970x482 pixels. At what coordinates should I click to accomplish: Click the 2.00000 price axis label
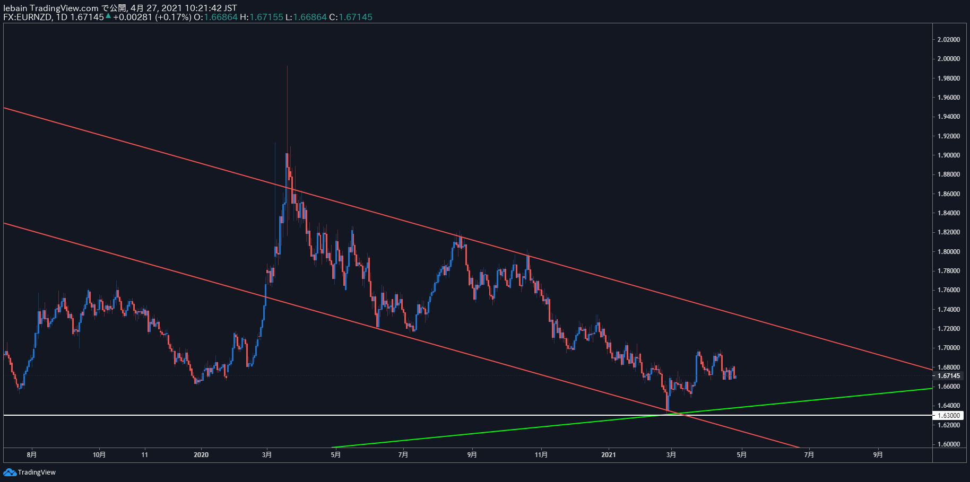948,59
